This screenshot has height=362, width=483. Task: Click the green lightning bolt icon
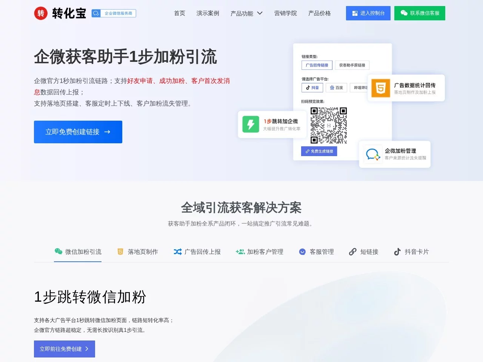click(251, 124)
